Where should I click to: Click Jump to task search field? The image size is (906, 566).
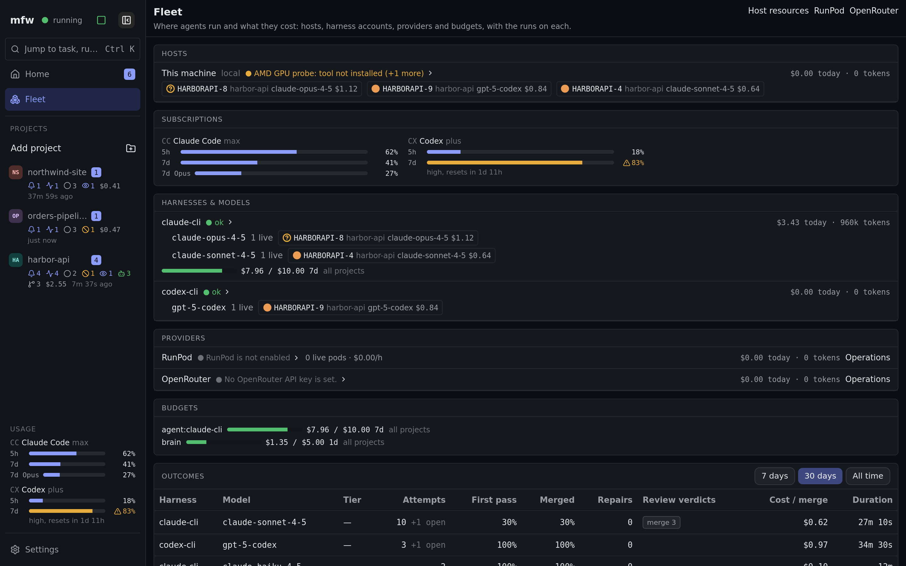point(73,49)
